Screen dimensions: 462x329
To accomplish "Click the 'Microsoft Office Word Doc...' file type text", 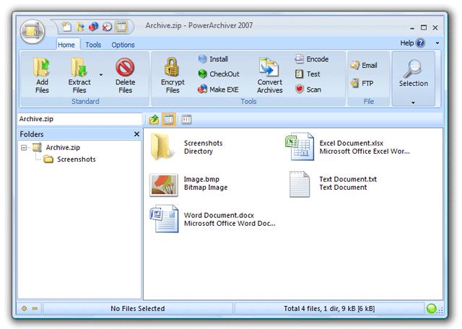I will coord(230,224).
